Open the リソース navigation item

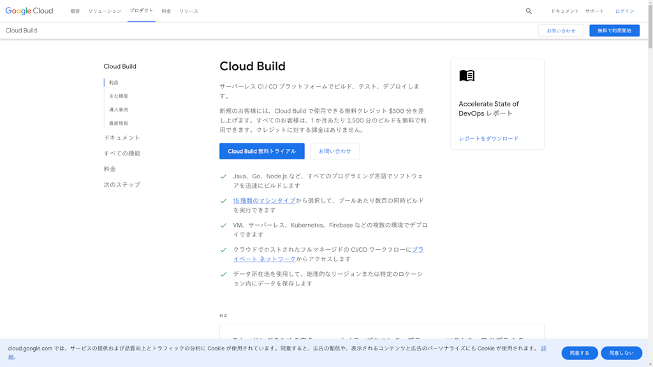(x=189, y=11)
